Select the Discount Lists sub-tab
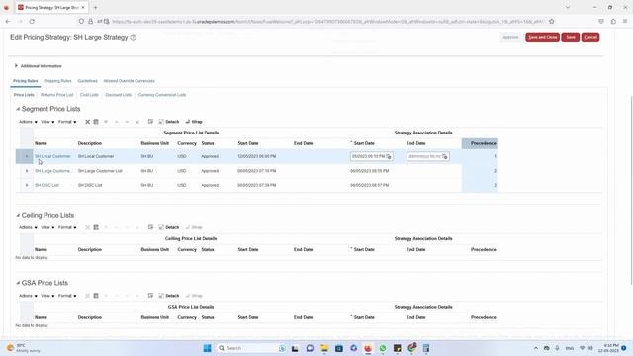Image resolution: width=633 pixels, height=356 pixels. pyautogui.click(x=119, y=95)
